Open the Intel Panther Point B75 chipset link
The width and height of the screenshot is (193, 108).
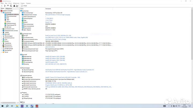[56, 39]
